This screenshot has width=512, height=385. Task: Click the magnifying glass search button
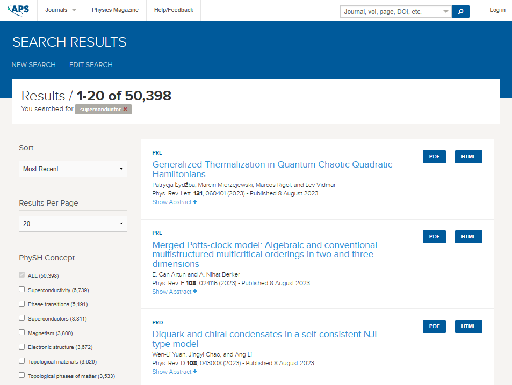(x=460, y=11)
